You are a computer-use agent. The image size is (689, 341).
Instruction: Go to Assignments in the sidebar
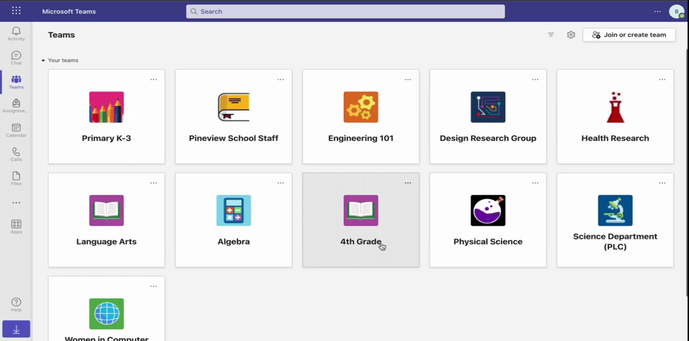(16, 106)
